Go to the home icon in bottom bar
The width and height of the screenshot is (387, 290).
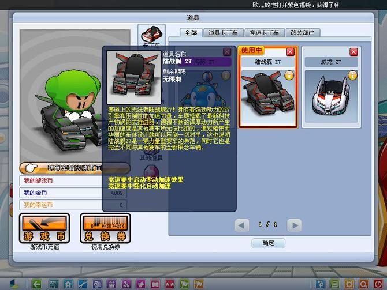tap(68, 284)
